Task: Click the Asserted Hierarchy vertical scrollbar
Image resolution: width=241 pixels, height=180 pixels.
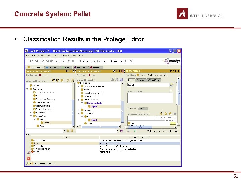Action: 73,105
